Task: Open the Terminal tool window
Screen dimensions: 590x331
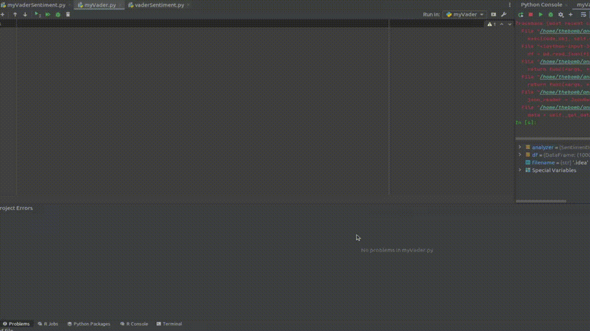Action: [x=169, y=324]
